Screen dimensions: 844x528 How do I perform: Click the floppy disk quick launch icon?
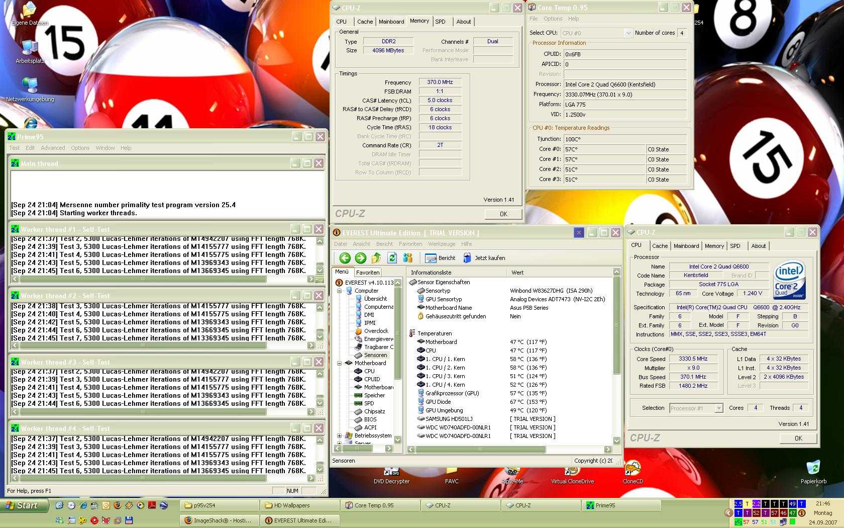(129, 520)
